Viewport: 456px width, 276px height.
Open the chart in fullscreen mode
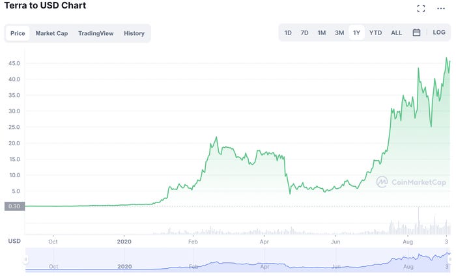(421, 8)
